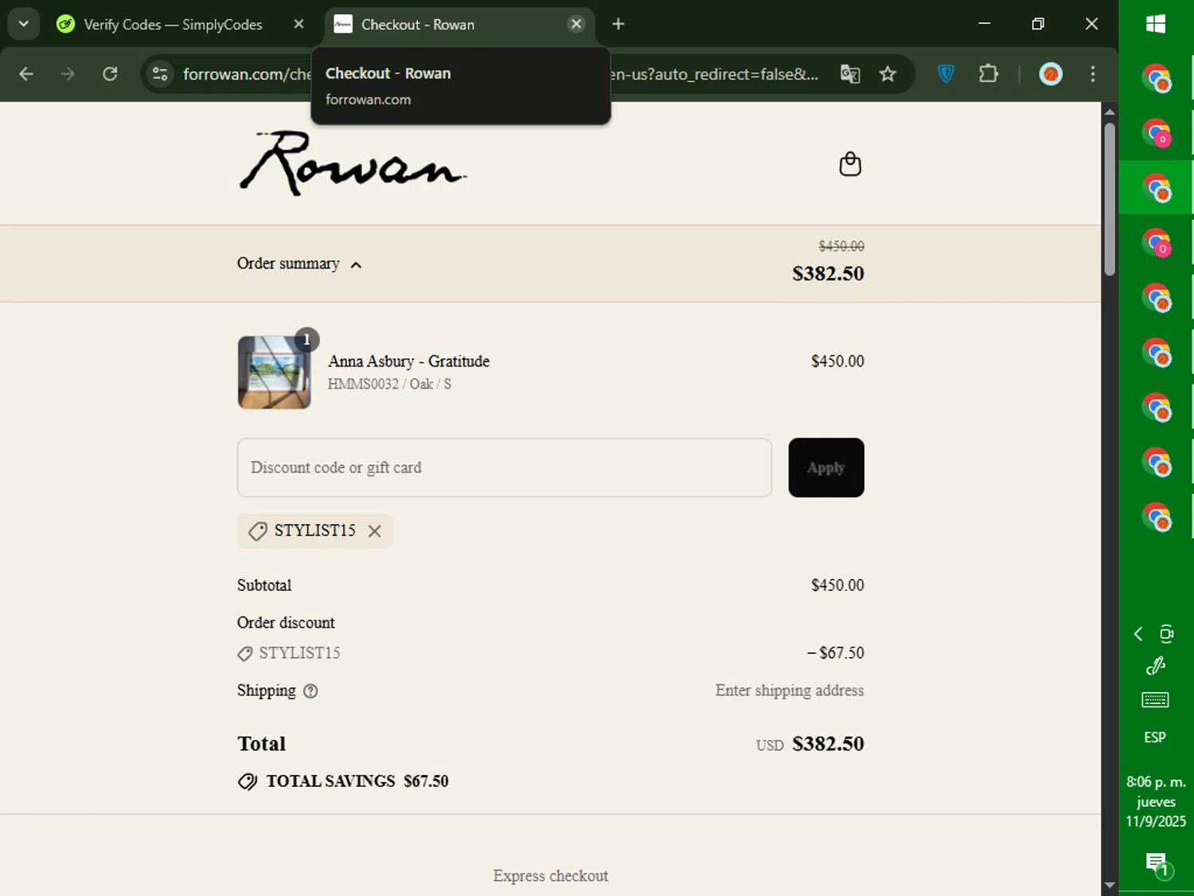This screenshot has height=896, width=1194.
Task: Click the Shipping help question mark icon
Action: tap(310, 691)
